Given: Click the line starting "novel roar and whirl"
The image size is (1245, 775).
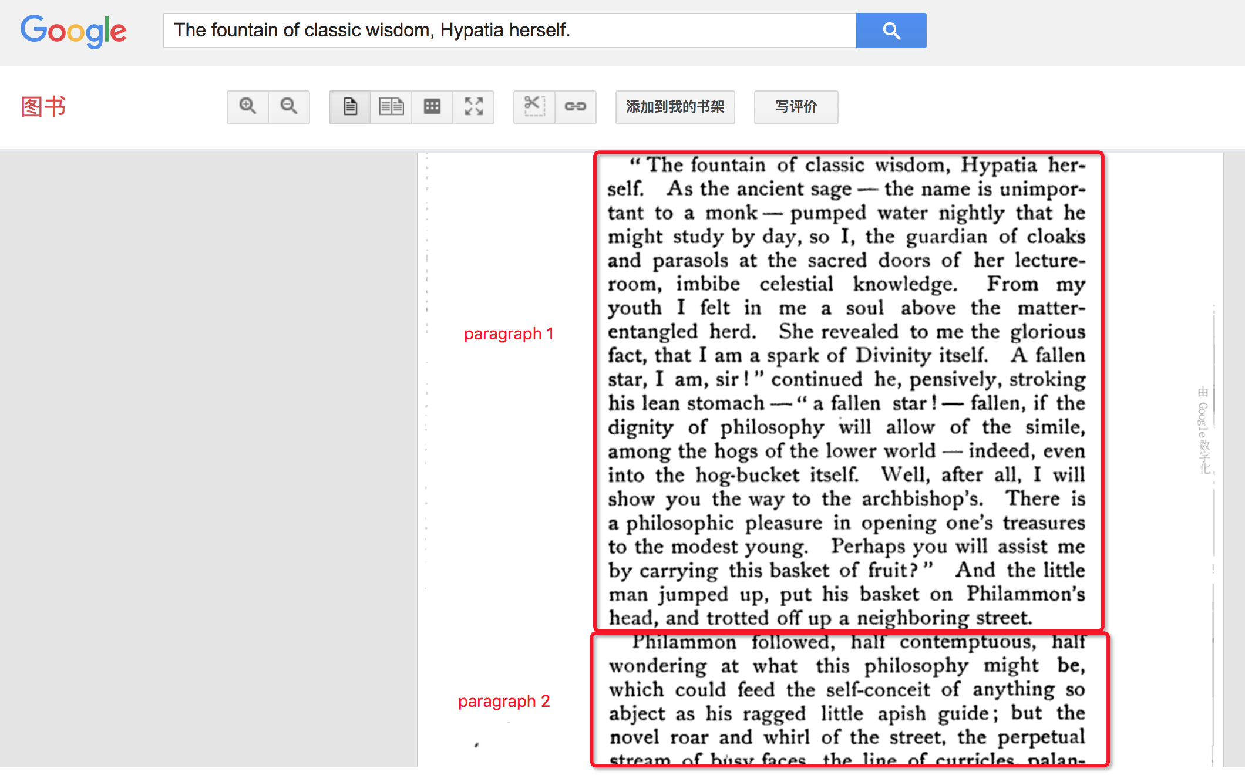Looking at the screenshot, I should click(847, 737).
